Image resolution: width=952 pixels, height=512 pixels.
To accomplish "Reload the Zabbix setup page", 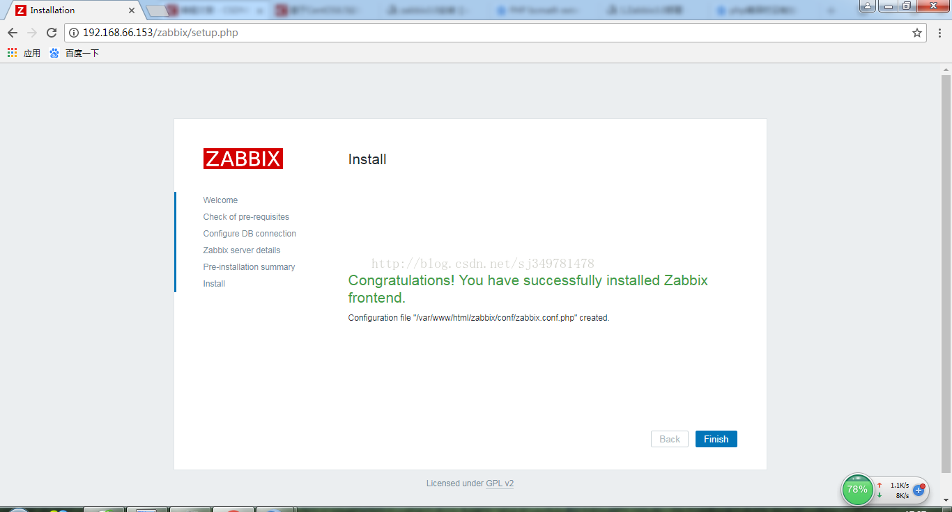I will (x=52, y=33).
